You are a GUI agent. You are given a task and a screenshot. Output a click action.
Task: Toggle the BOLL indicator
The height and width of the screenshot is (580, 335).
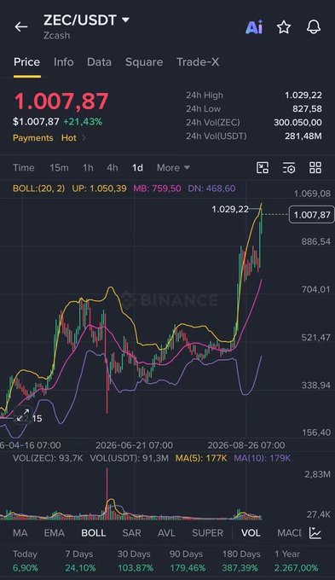tap(94, 533)
